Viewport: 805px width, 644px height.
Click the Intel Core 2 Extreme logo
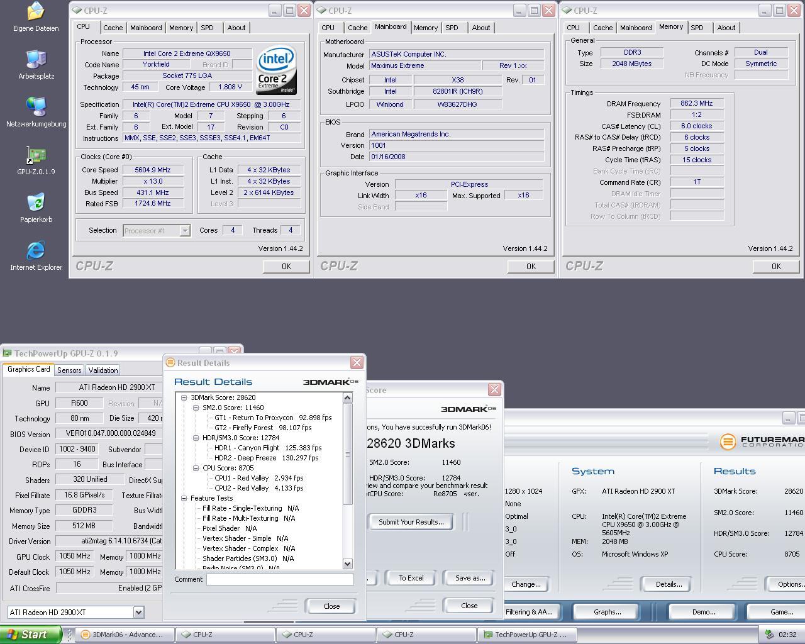point(276,70)
